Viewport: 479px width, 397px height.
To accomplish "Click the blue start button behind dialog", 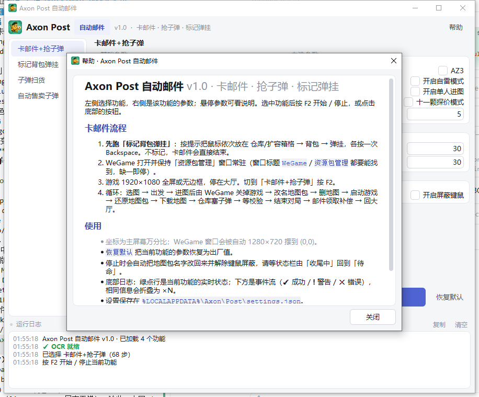I will click(414, 297).
